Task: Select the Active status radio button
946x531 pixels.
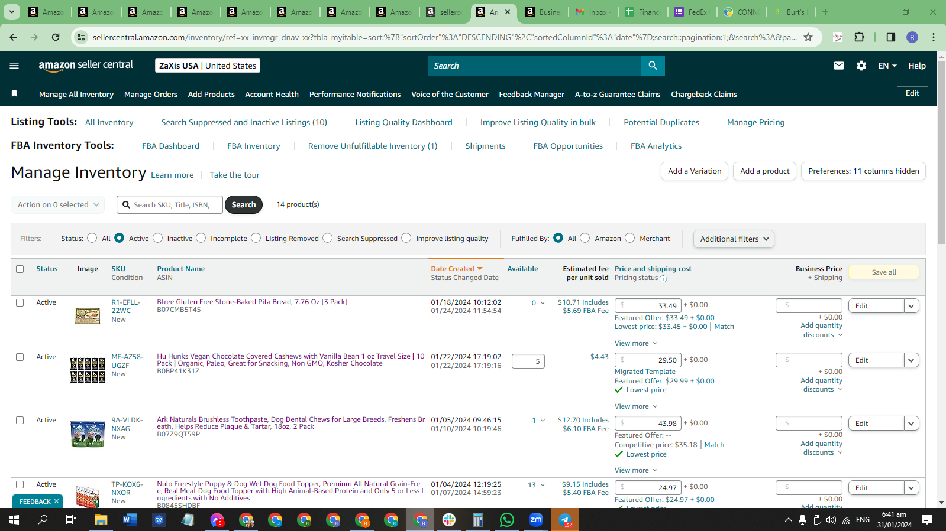Action: 120,238
